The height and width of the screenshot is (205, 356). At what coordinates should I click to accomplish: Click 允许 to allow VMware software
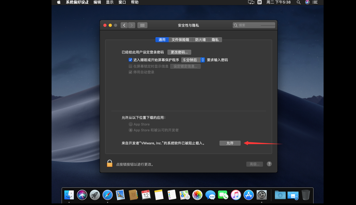(230, 143)
